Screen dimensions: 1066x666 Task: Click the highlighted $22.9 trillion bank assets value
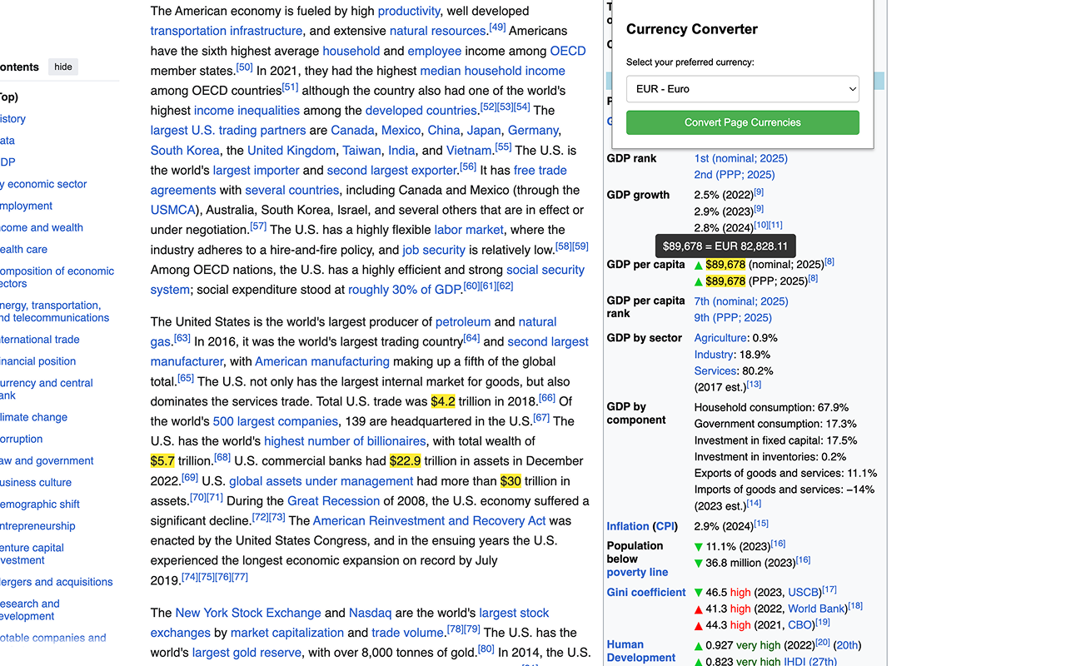click(405, 460)
